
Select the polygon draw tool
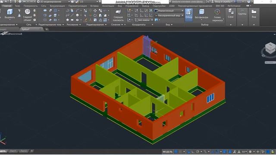(x=68, y=20)
